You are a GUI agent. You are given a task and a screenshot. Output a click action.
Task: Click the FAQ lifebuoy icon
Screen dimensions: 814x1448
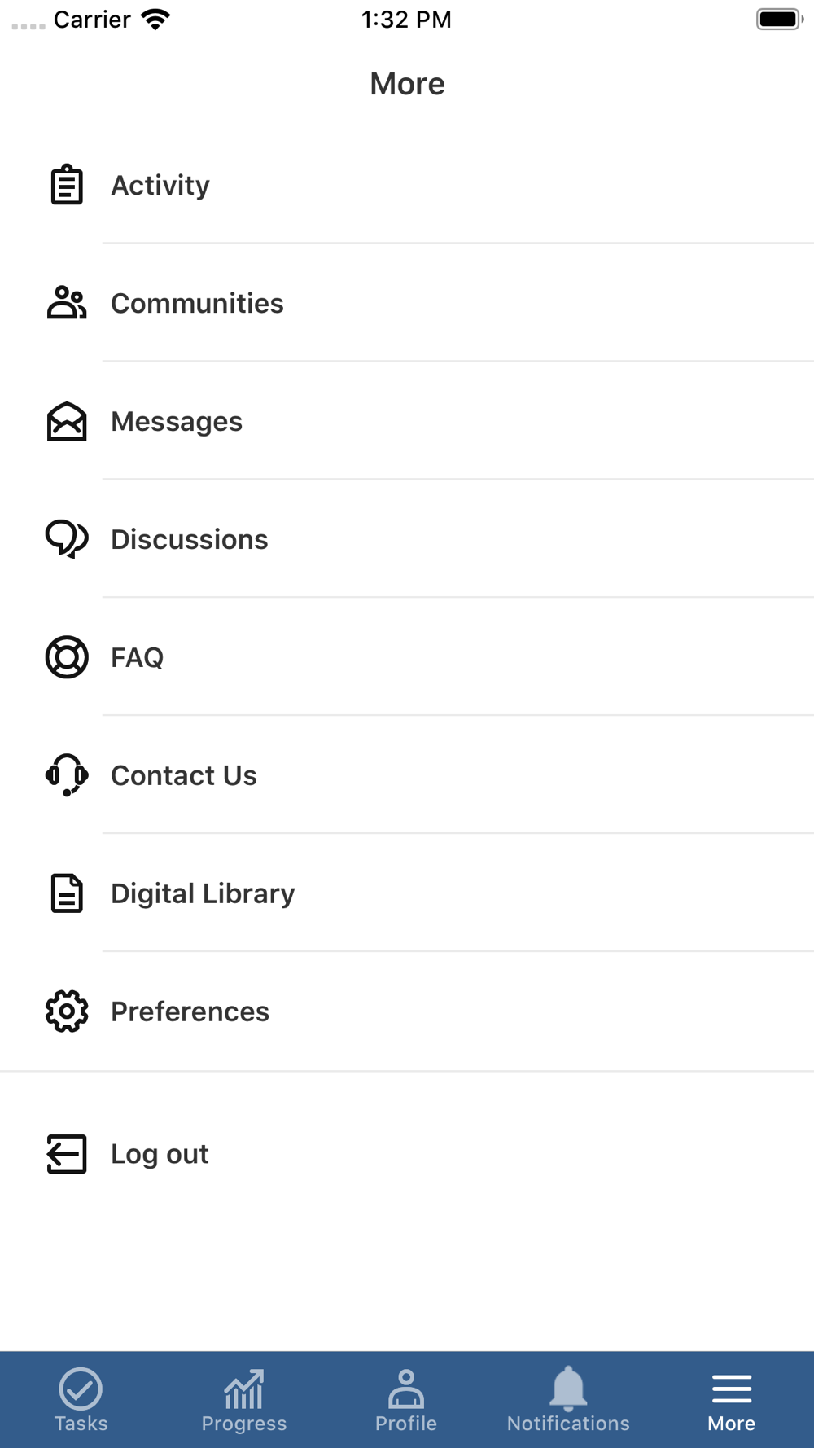[x=67, y=657]
